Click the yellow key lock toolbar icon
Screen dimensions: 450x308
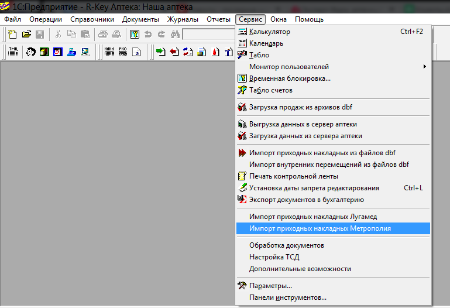(x=134, y=35)
